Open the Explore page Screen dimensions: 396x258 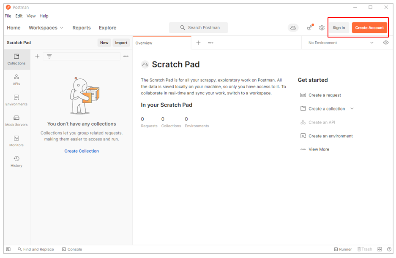click(107, 28)
